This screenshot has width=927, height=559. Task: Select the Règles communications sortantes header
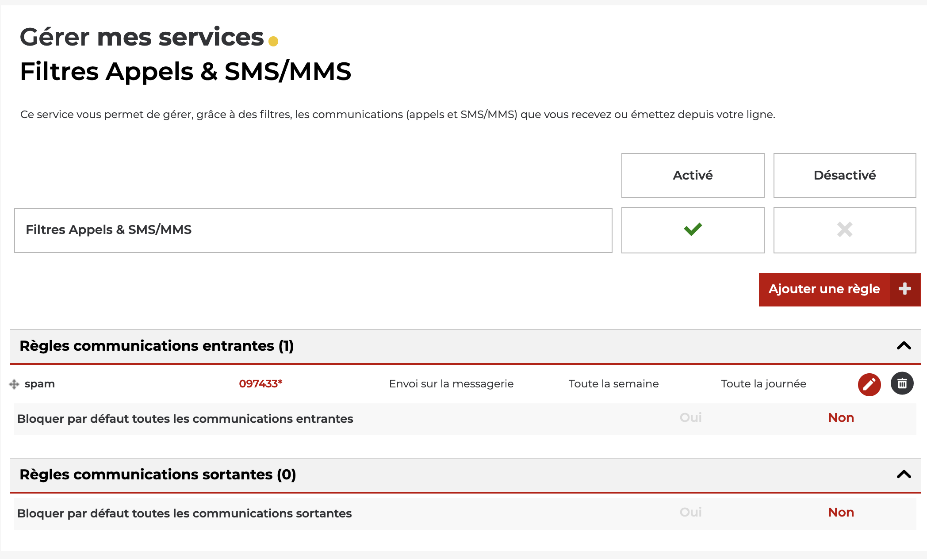[157, 475]
